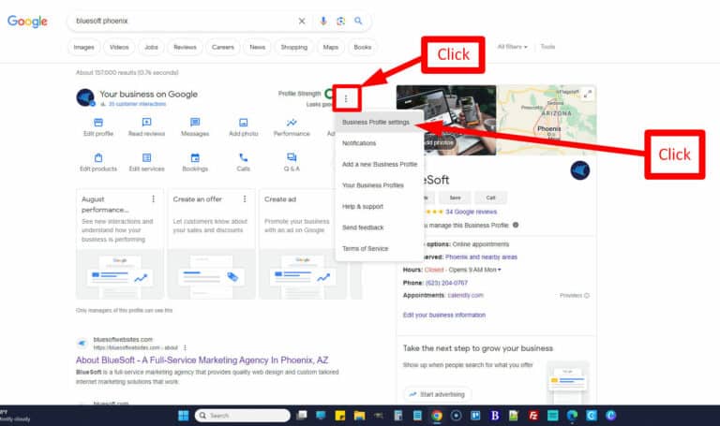Open Phoenix and nearby areas link
The image size is (720, 426).
(481, 257)
